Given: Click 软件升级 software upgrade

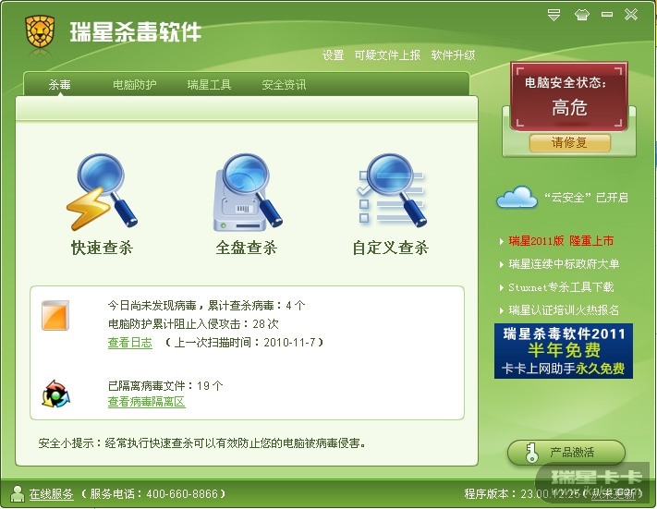Looking at the screenshot, I should (x=453, y=55).
